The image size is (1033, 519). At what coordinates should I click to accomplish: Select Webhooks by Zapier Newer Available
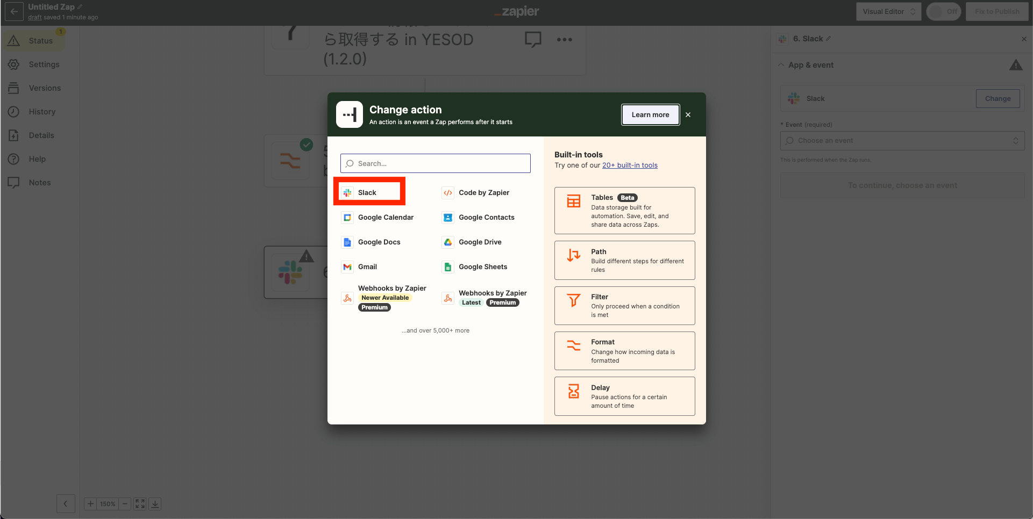384,298
